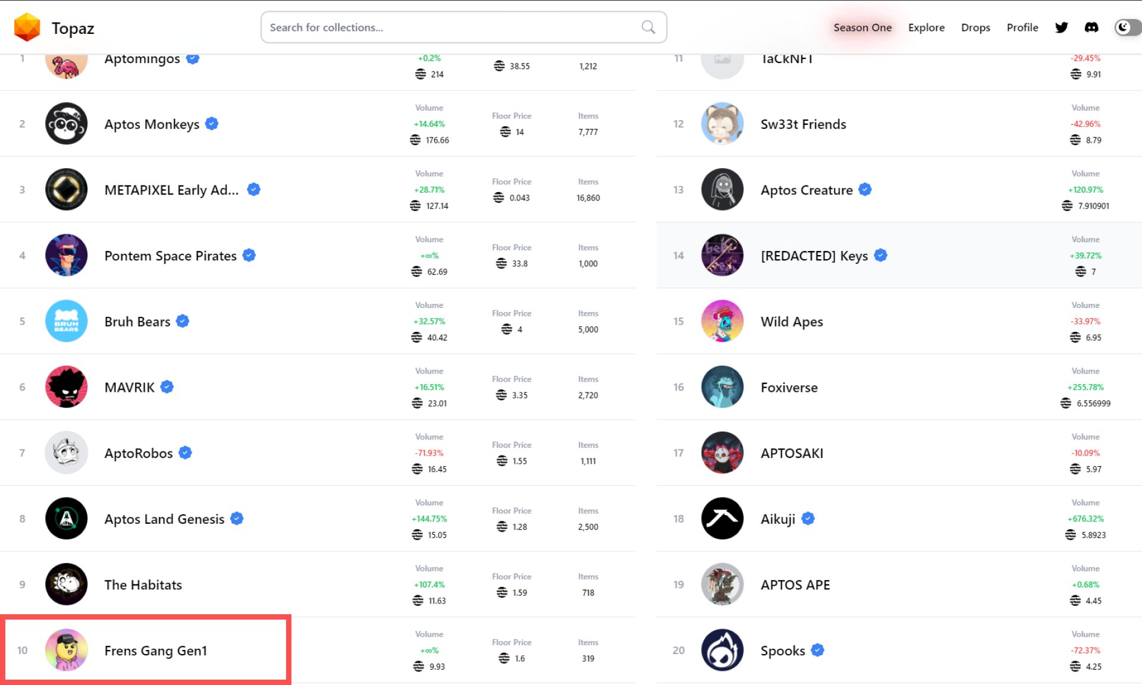Open the Sw33t Friends collection name
The height and width of the screenshot is (685, 1142).
pyautogui.click(x=803, y=124)
